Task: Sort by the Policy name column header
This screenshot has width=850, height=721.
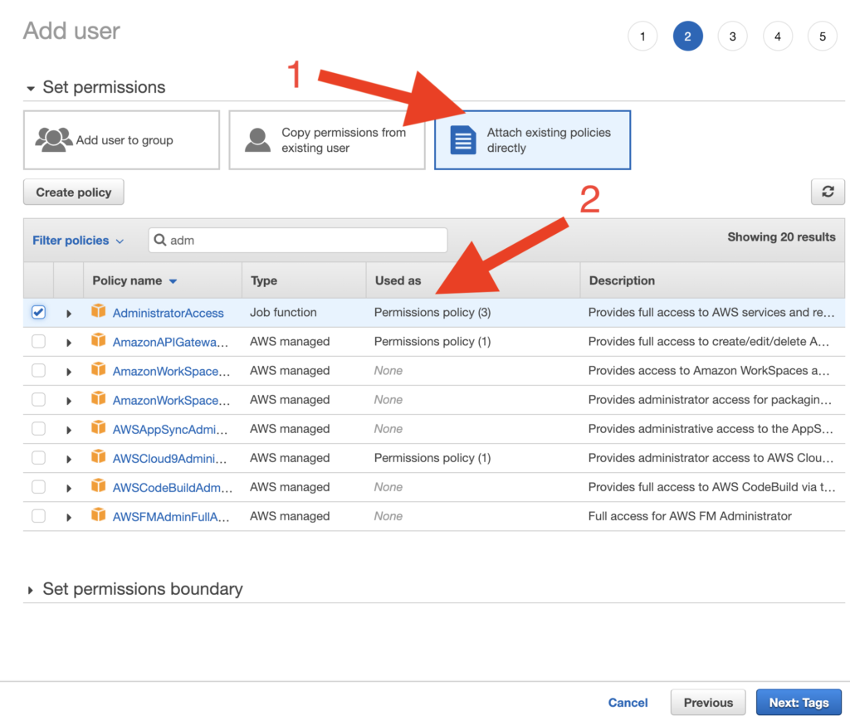Action: pos(134,280)
